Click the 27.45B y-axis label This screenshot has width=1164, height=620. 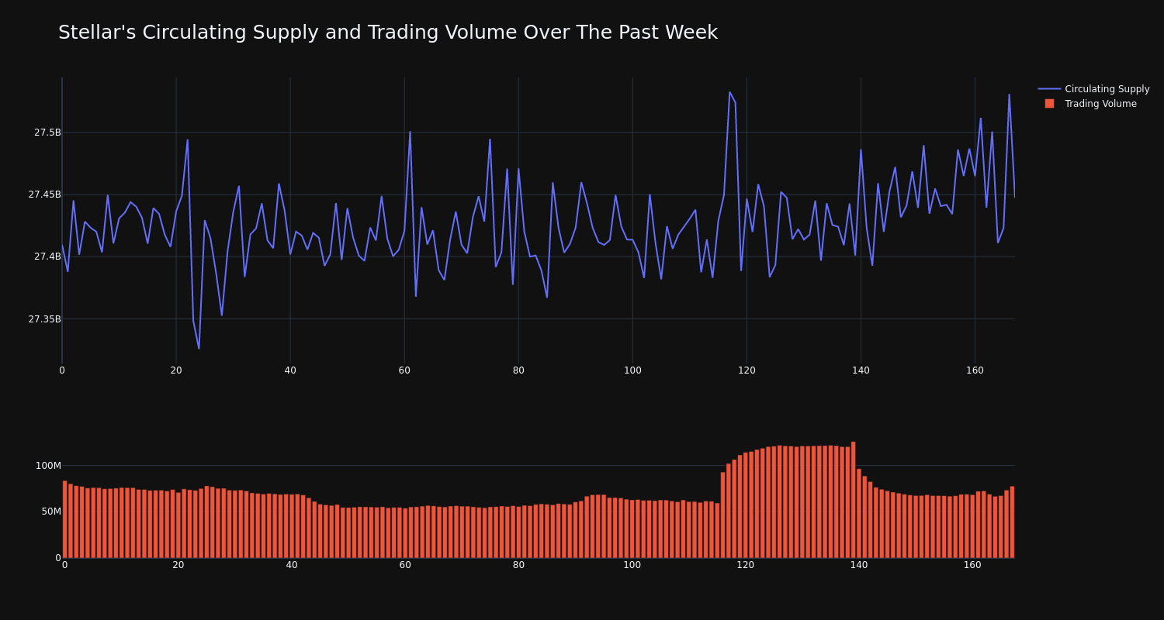(44, 195)
